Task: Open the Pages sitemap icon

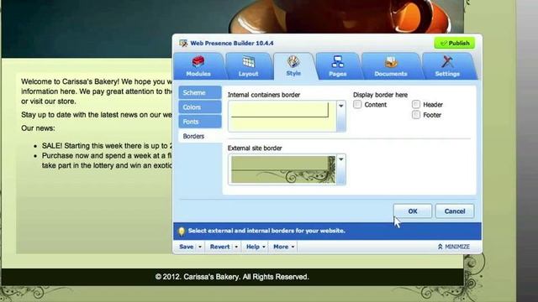Action: 338,62
